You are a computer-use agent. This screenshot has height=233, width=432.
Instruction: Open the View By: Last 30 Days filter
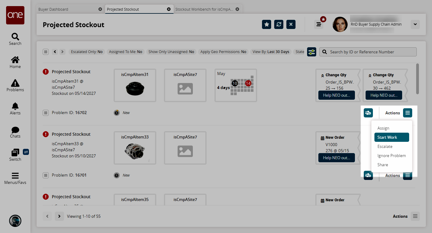tap(271, 52)
